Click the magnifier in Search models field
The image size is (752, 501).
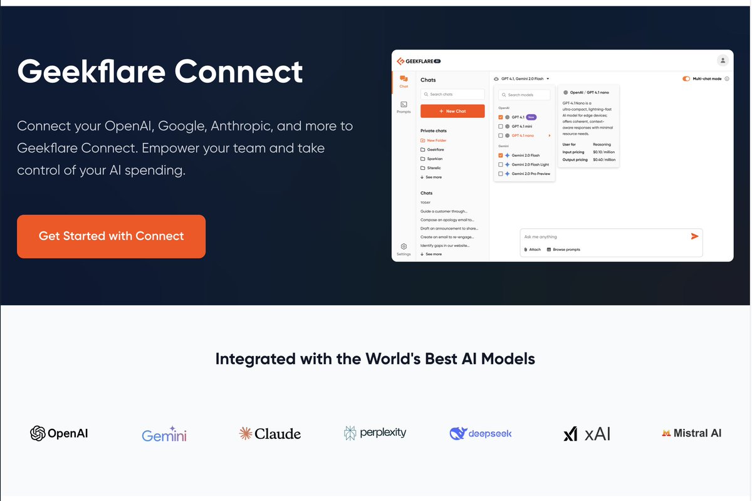(x=504, y=94)
